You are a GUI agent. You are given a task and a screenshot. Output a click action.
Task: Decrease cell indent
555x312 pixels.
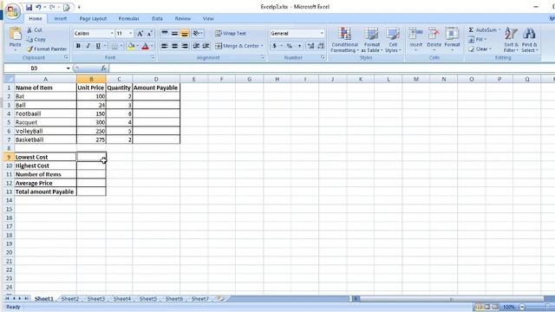[196, 46]
